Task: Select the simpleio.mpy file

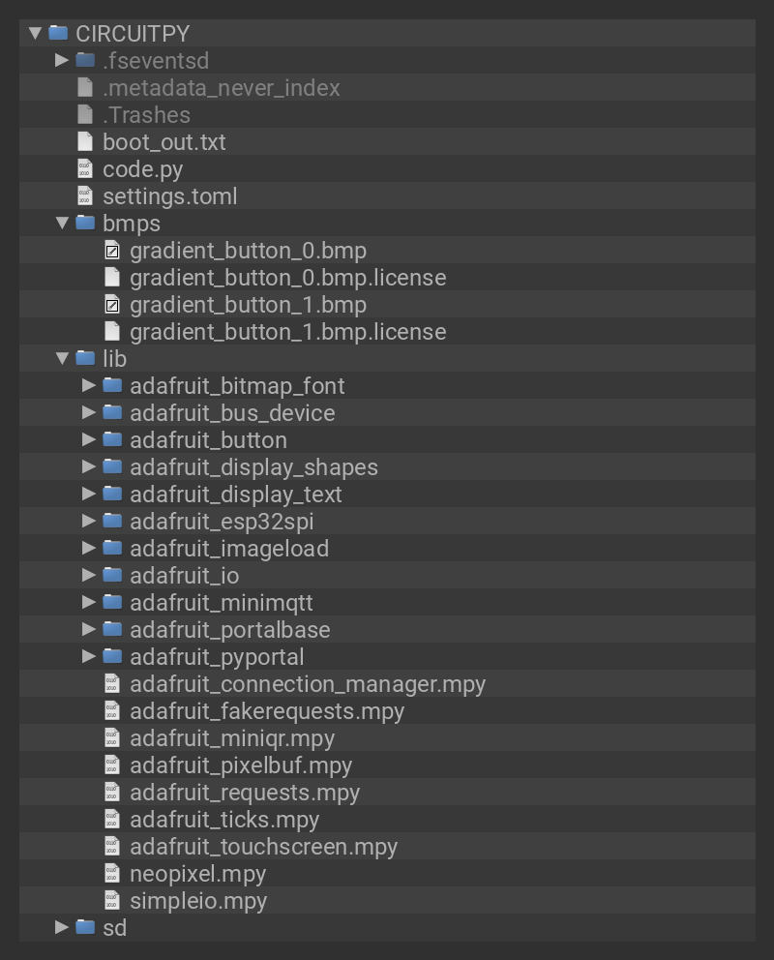Action: 197,901
